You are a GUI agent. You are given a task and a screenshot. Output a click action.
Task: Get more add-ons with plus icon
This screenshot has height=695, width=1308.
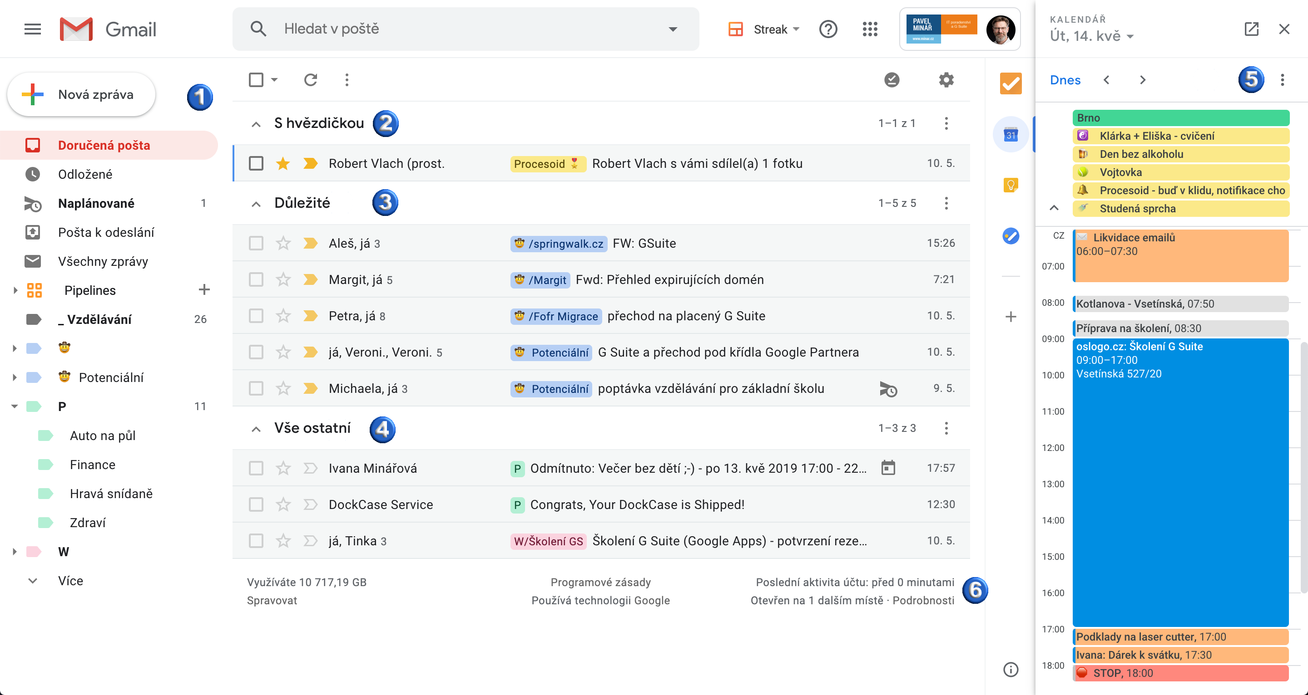click(1011, 317)
